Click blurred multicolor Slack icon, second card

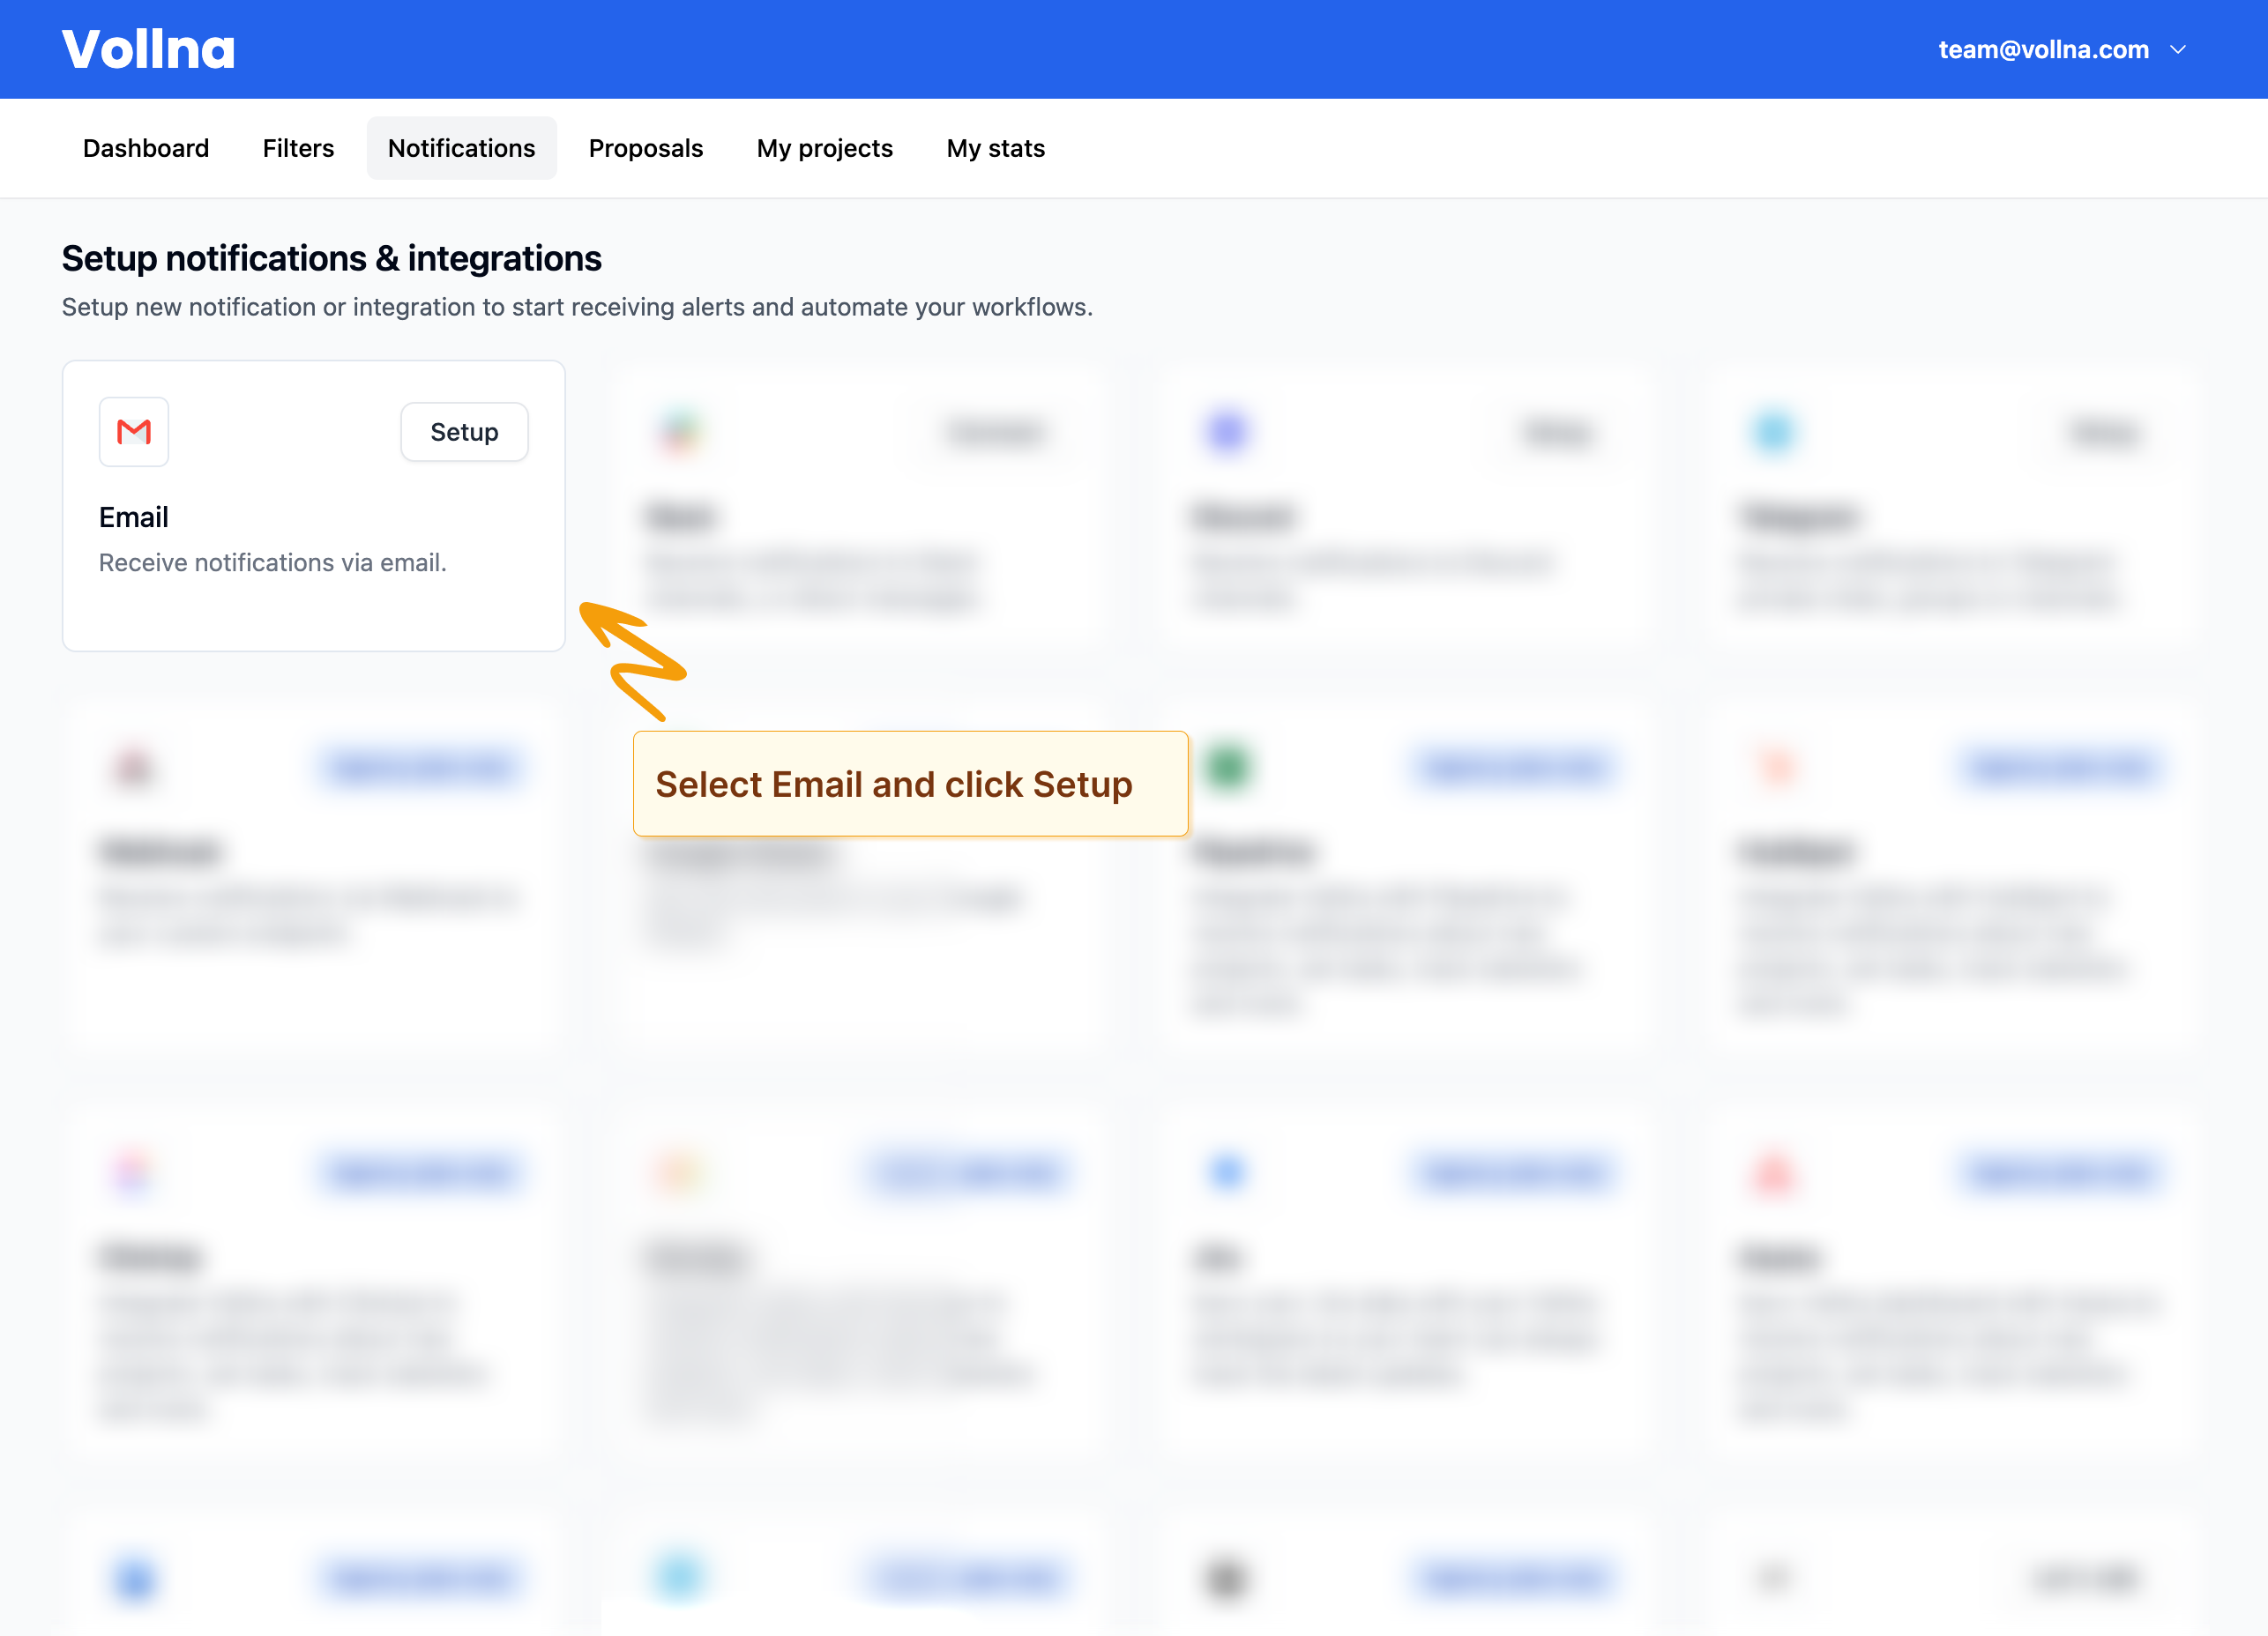tap(681, 432)
